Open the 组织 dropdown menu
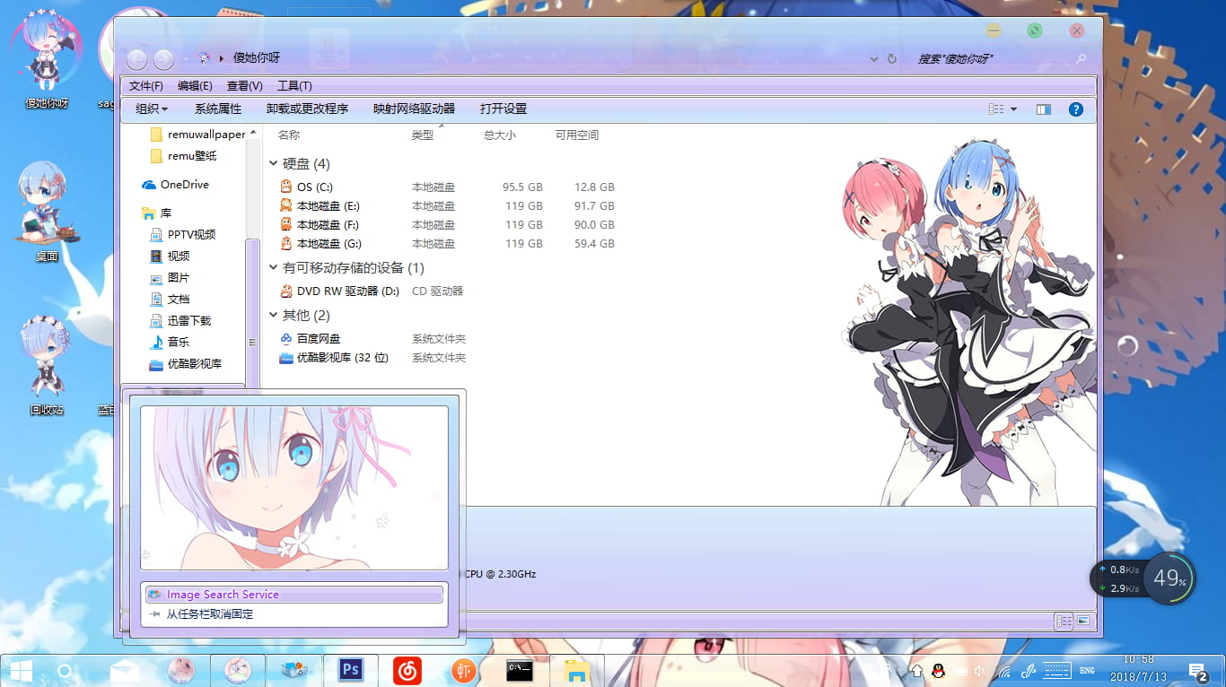This screenshot has width=1226, height=687. tap(151, 109)
